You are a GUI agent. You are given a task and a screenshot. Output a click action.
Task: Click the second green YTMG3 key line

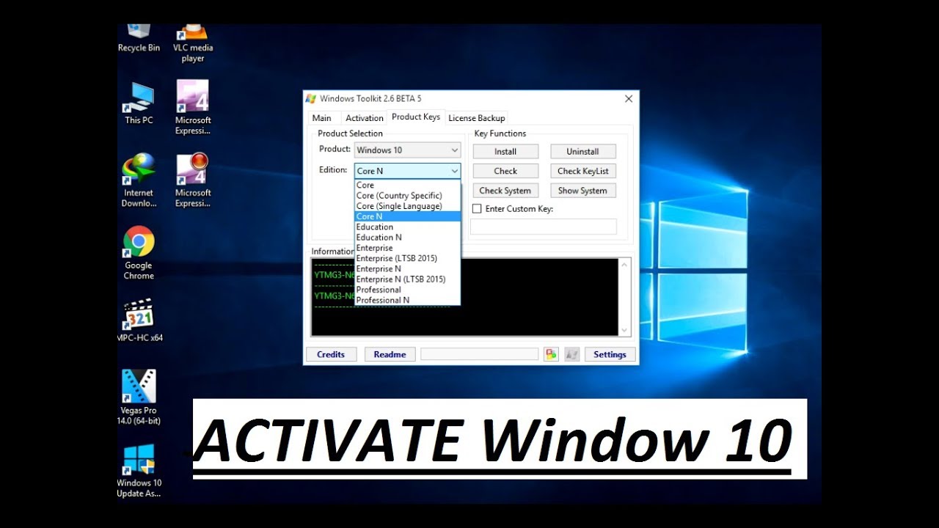(335, 296)
